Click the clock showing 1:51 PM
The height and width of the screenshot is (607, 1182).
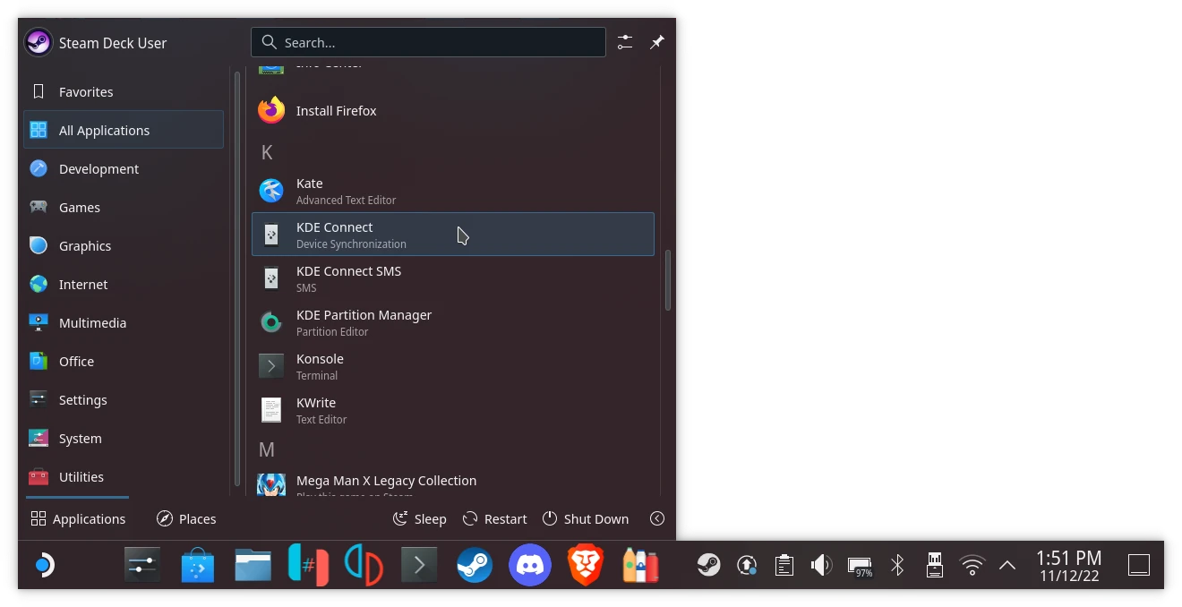coord(1069,565)
